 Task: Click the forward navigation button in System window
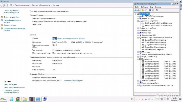pyautogui.click(x=6, y=5)
